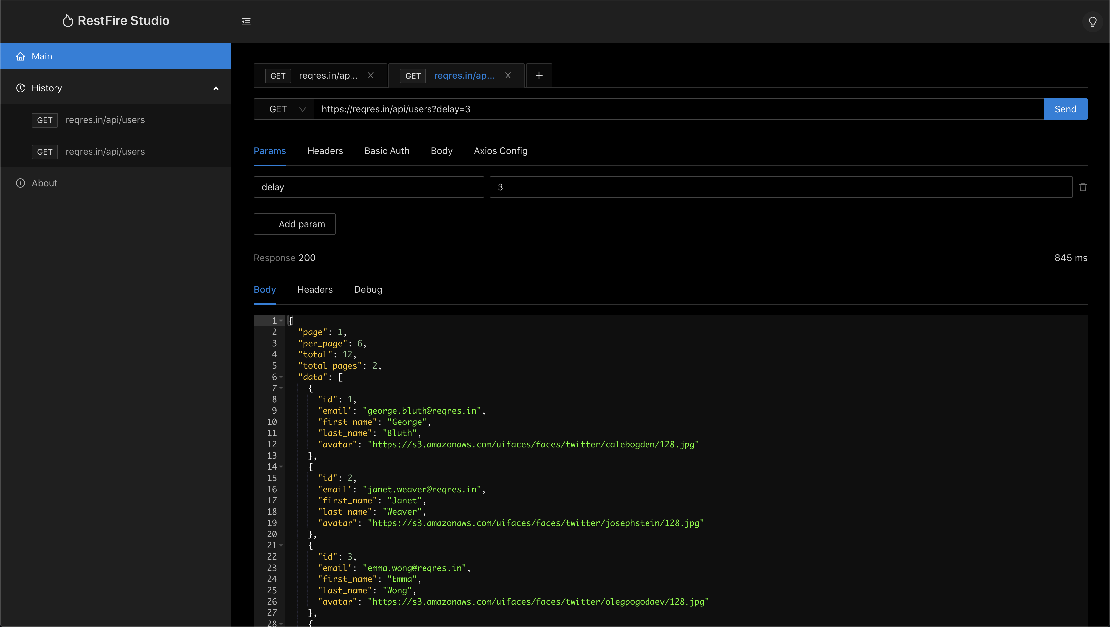The width and height of the screenshot is (1110, 627).
Task: Fold JSON line 6 data array
Action: coord(281,377)
